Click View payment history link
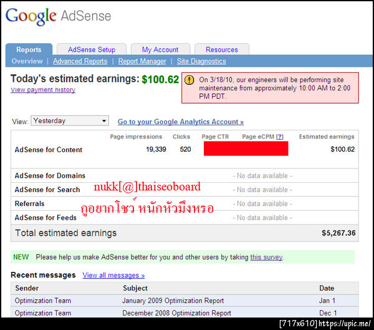The width and height of the screenshot is (374, 330). click(43, 90)
